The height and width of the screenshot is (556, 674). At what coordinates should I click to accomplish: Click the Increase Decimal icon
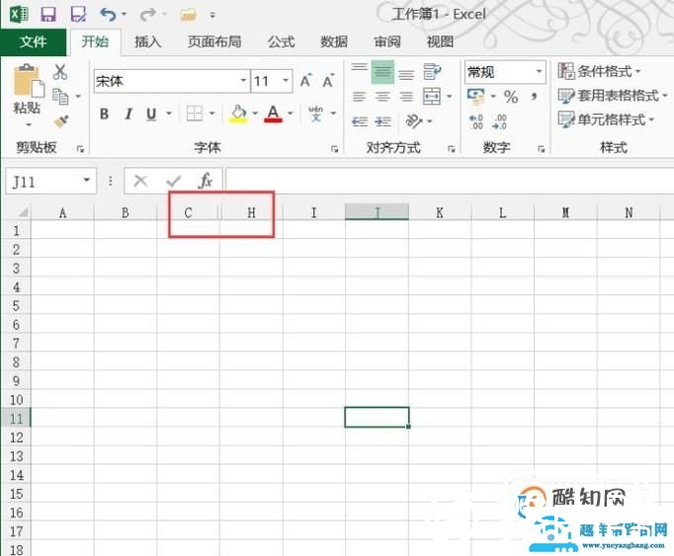(x=476, y=121)
